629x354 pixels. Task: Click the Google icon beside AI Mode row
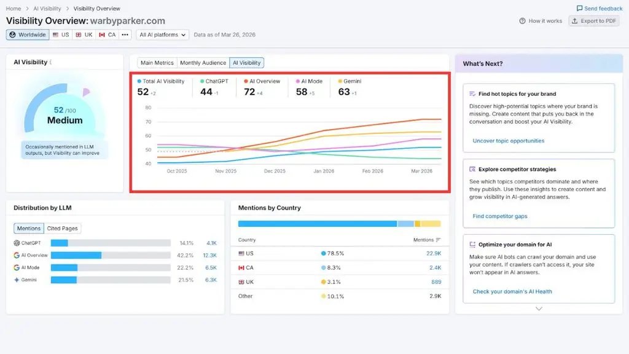[17, 267]
